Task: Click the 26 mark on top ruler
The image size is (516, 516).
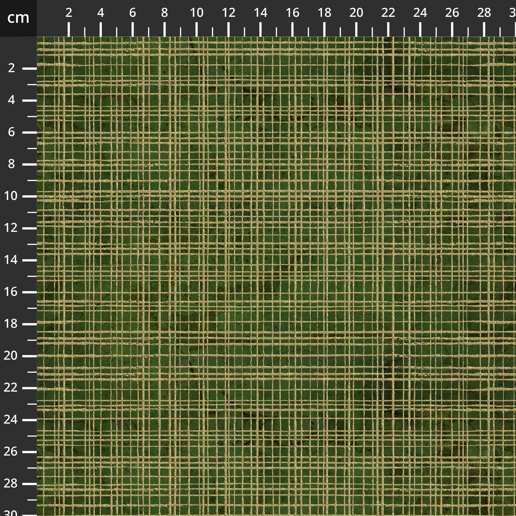Action: tap(452, 13)
